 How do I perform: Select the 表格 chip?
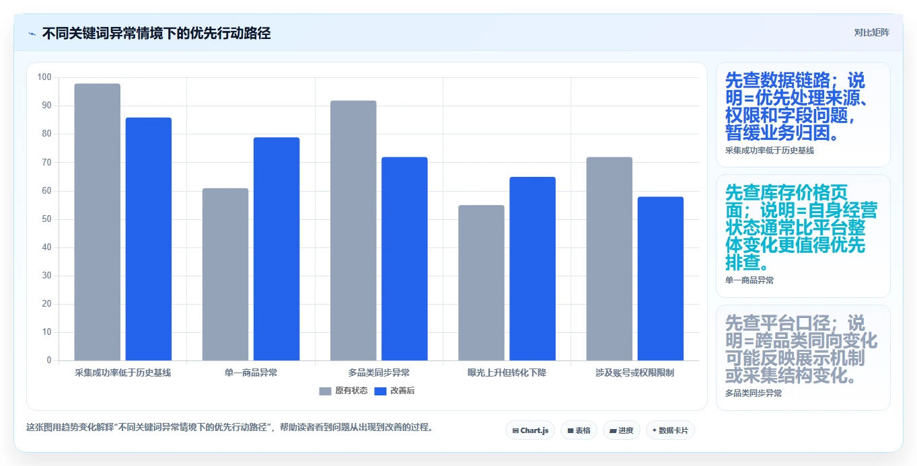coord(579,430)
